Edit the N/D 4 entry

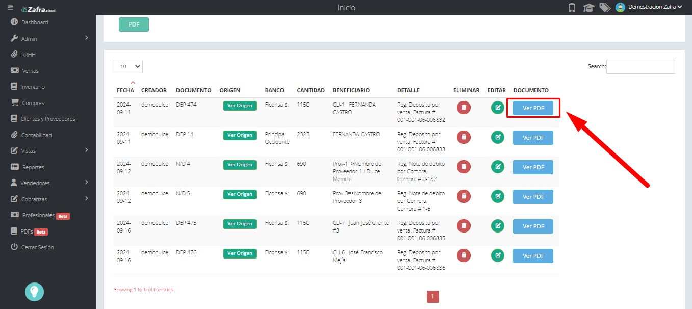coord(498,167)
